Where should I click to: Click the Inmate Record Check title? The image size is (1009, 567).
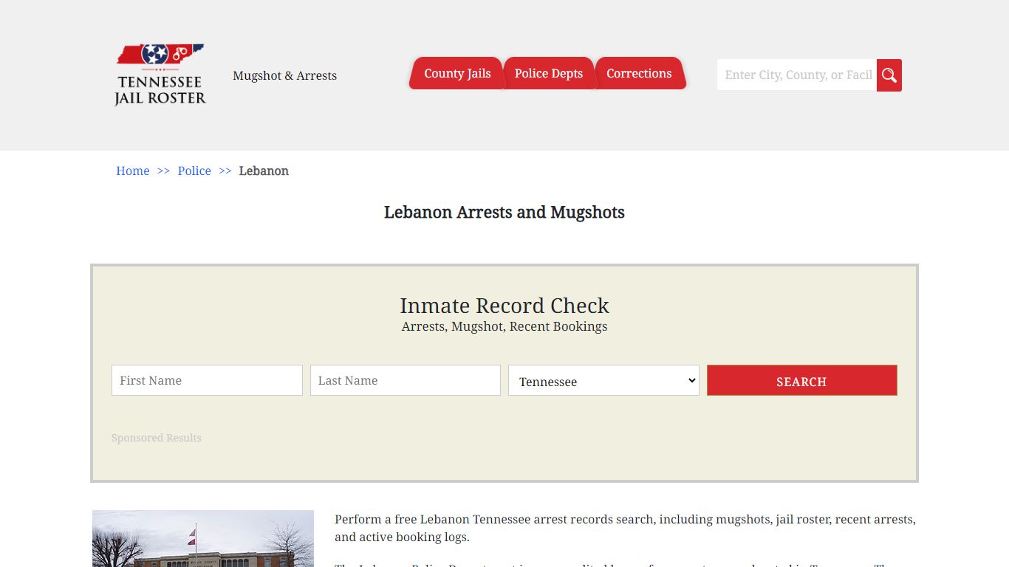(504, 306)
